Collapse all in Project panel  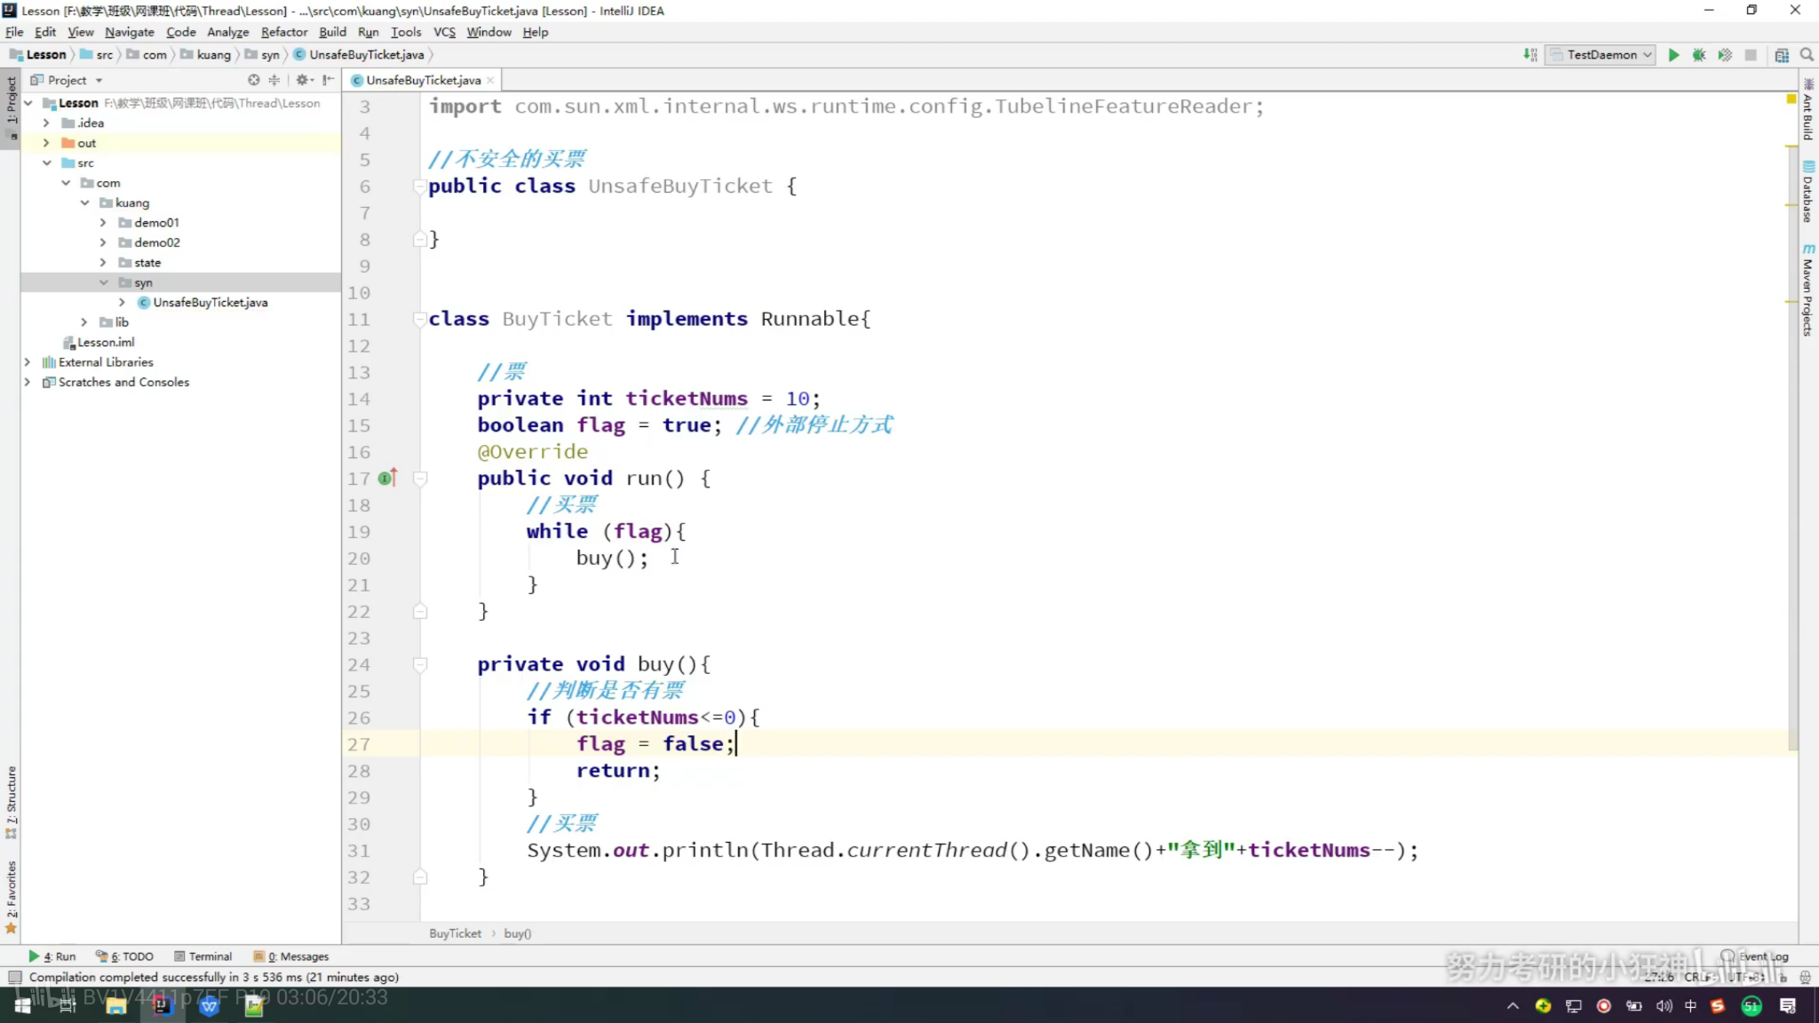click(274, 80)
